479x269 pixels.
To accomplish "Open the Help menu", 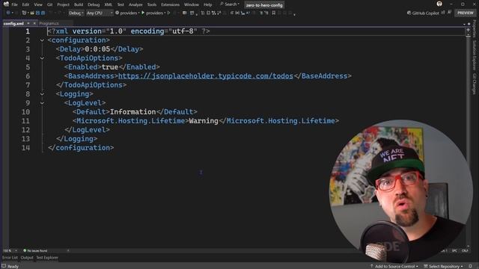I will [208, 4].
